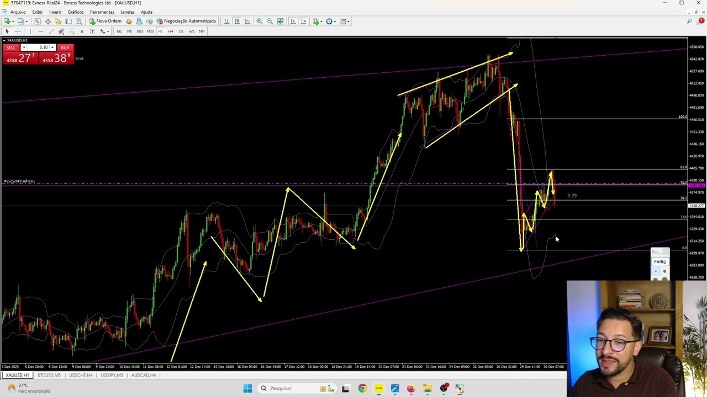This screenshot has width=707, height=397.
Task: Open the Gráficos menu
Action: [x=76, y=12]
